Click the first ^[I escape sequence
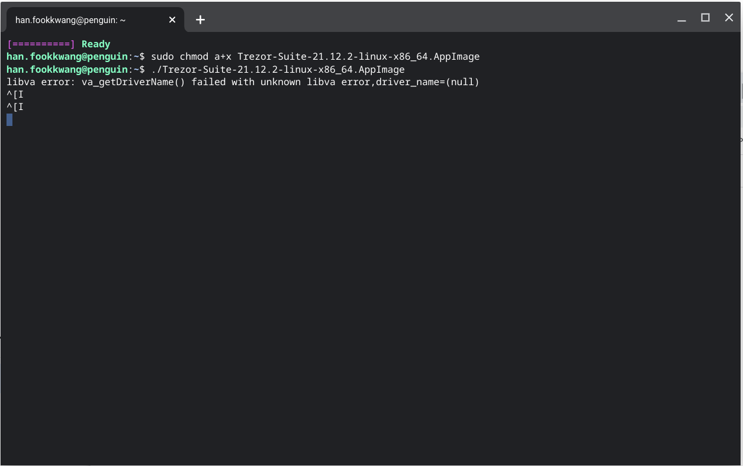743x466 pixels. coord(15,95)
